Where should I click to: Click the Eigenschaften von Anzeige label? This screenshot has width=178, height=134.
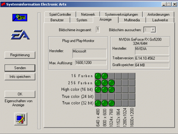(x=18, y=103)
